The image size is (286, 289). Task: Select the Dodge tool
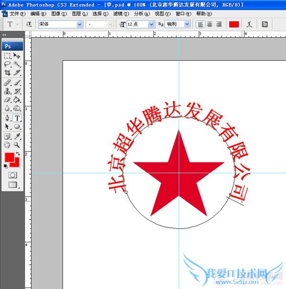(x=17, y=108)
